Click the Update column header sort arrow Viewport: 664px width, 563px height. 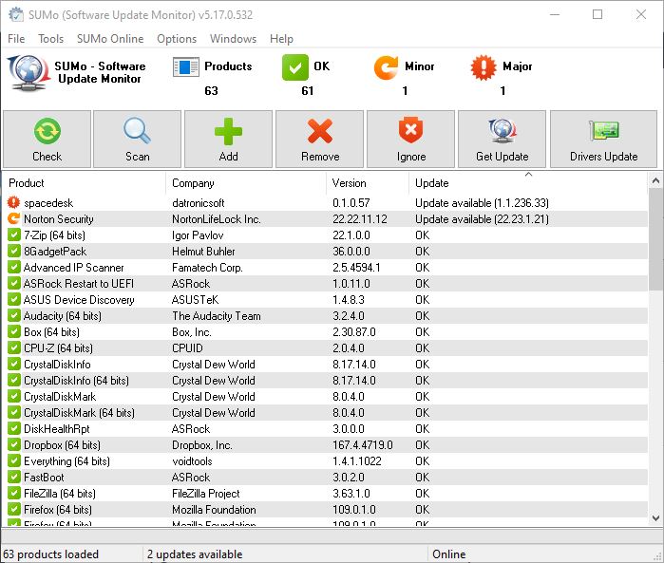[528, 174]
